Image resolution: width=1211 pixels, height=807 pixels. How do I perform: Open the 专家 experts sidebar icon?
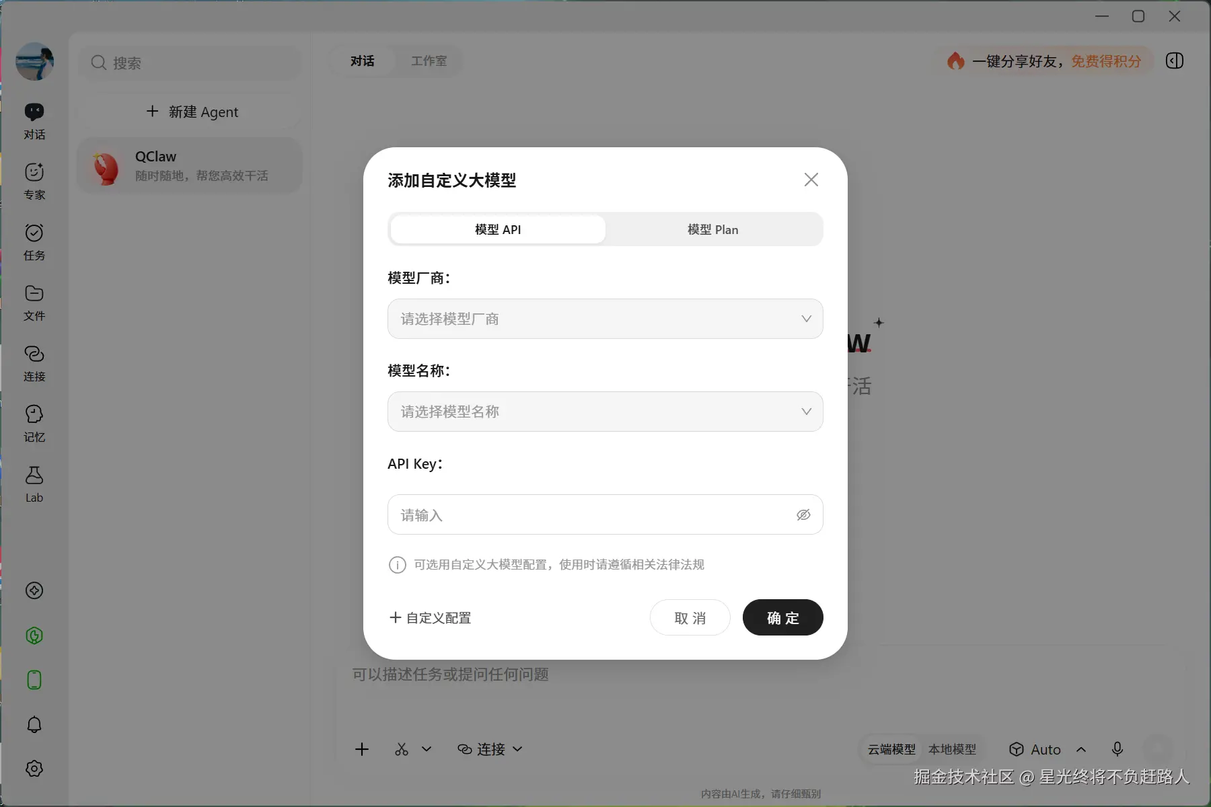tap(34, 182)
